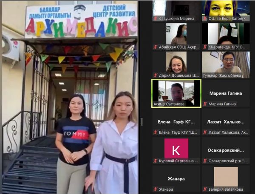Click the beige profile picture of Валерия Загайнова

coord(226,176)
